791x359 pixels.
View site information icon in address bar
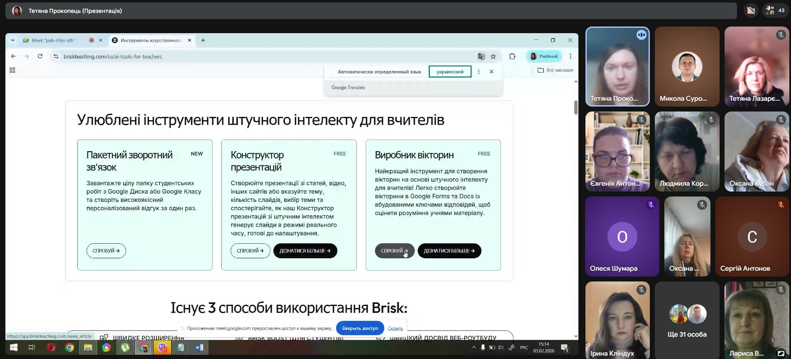tap(56, 56)
